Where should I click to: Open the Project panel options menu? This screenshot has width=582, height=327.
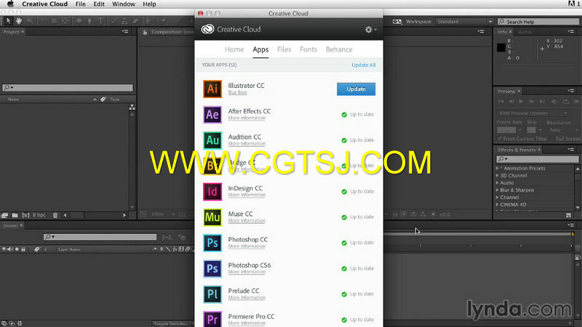click(125, 32)
